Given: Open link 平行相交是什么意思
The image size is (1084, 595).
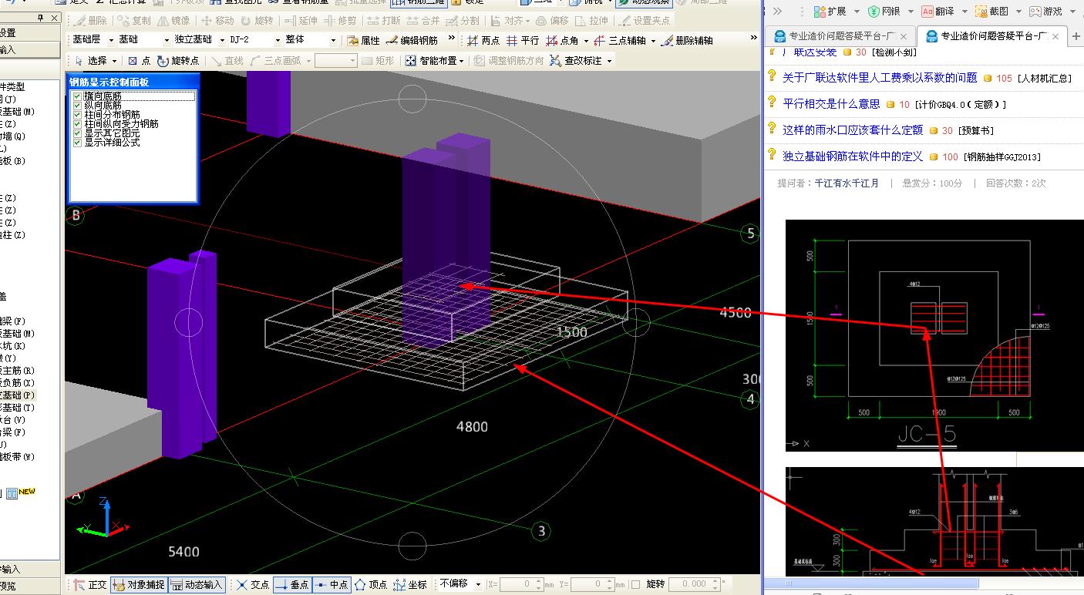Looking at the screenshot, I should click(831, 104).
